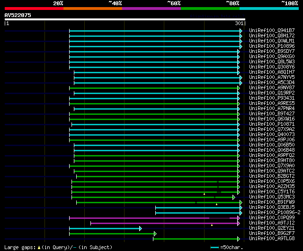Click the cyan ~100% identity legend bar
The image size is (303, 251).
click(269, 9)
